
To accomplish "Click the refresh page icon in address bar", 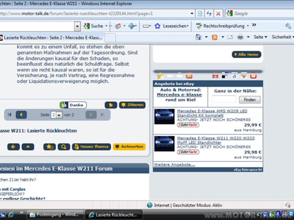I will click(x=209, y=13).
